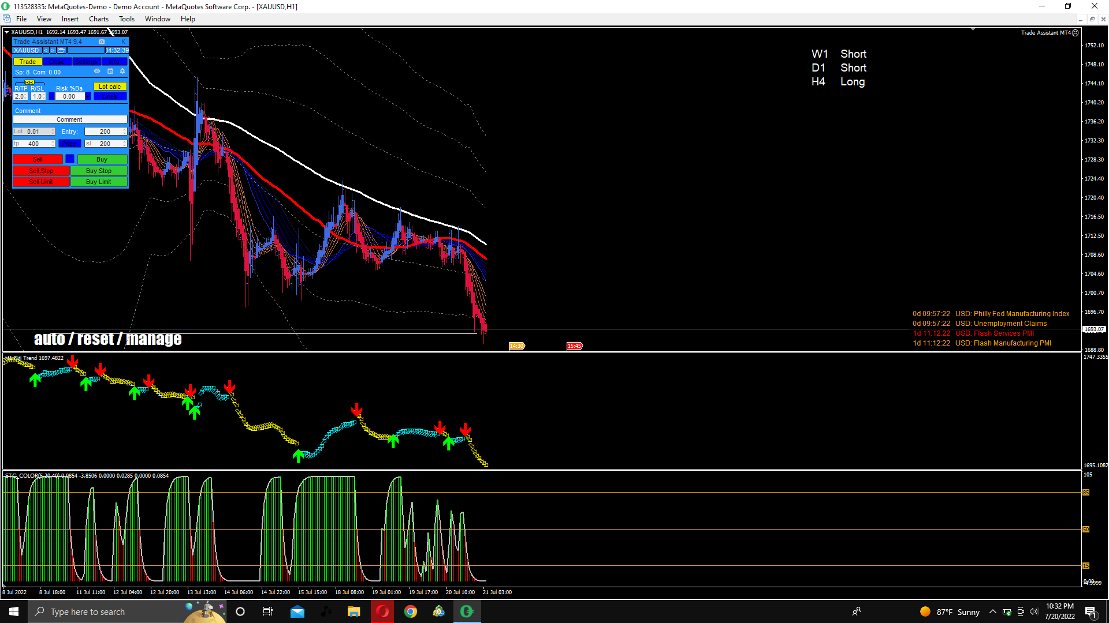Screen dimensions: 1109x623
Task: Expand the XAUUSD,H1 chart title arrow
Action: [7, 32]
